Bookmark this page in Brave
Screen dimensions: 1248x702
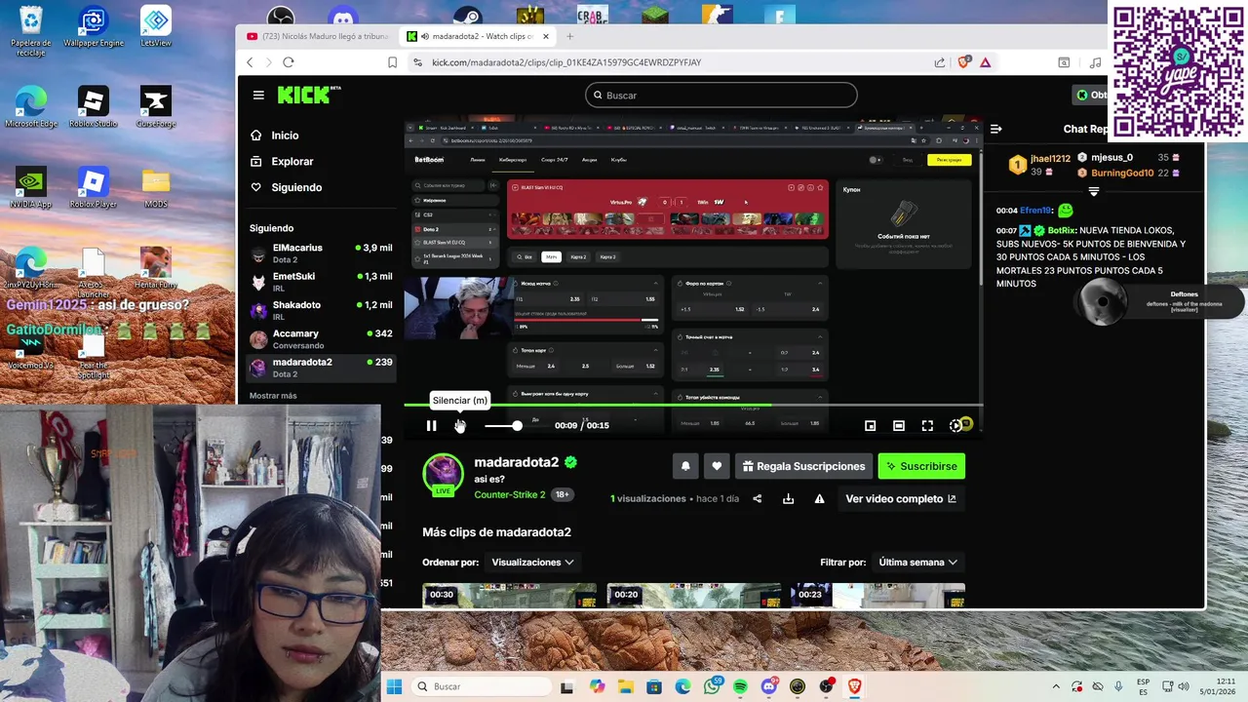392,62
